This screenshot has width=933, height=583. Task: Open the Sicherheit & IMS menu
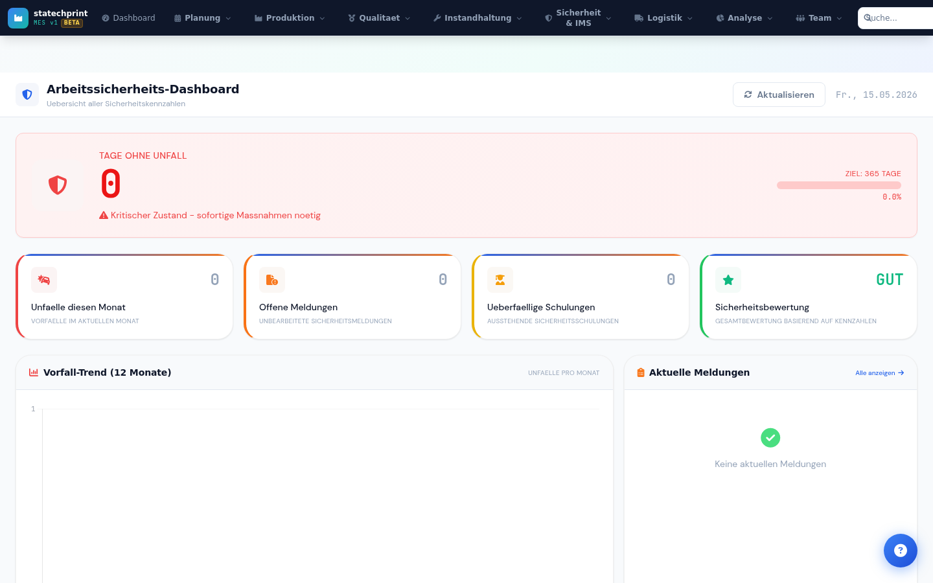tap(579, 18)
